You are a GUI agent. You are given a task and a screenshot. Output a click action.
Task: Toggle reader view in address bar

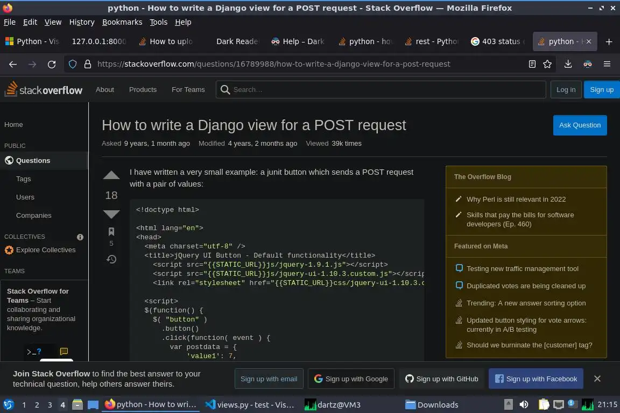pos(532,64)
